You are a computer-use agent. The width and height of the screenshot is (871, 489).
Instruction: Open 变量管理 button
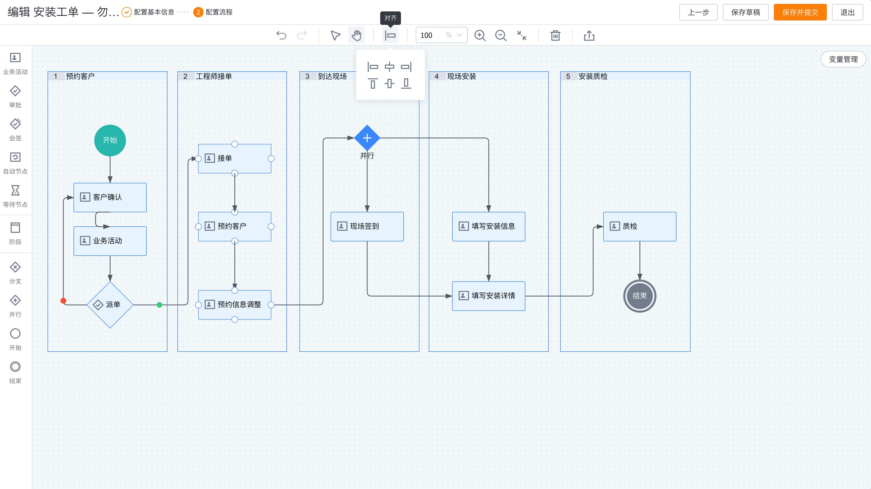point(843,59)
